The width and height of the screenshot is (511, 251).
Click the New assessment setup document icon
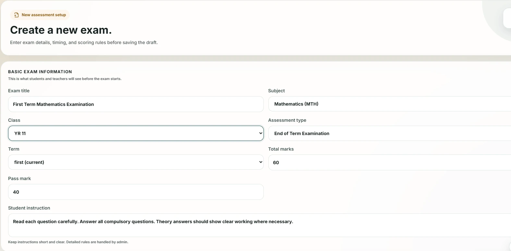[17, 15]
